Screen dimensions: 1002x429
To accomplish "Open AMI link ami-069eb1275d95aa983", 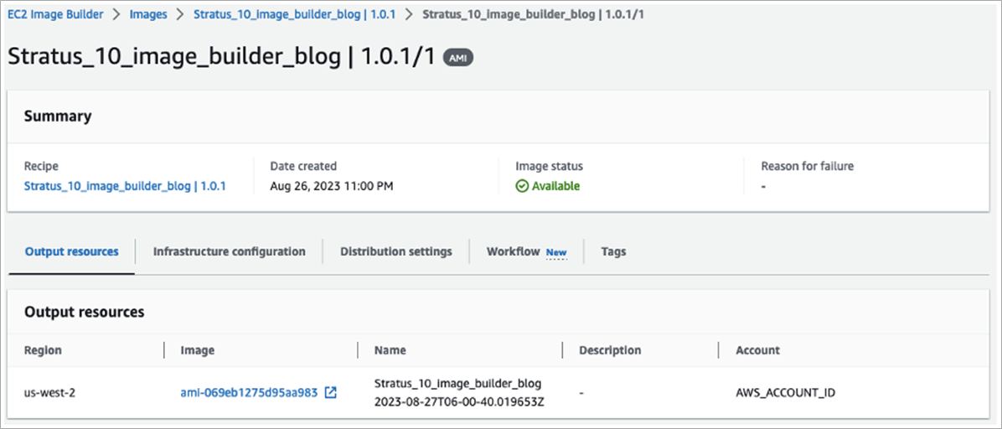I will [x=249, y=393].
